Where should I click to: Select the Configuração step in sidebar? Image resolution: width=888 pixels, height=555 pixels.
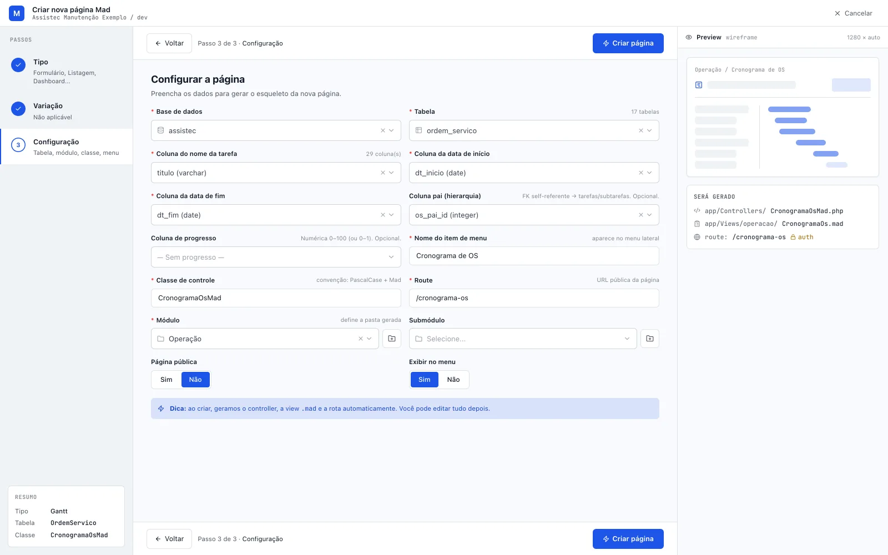(67, 147)
